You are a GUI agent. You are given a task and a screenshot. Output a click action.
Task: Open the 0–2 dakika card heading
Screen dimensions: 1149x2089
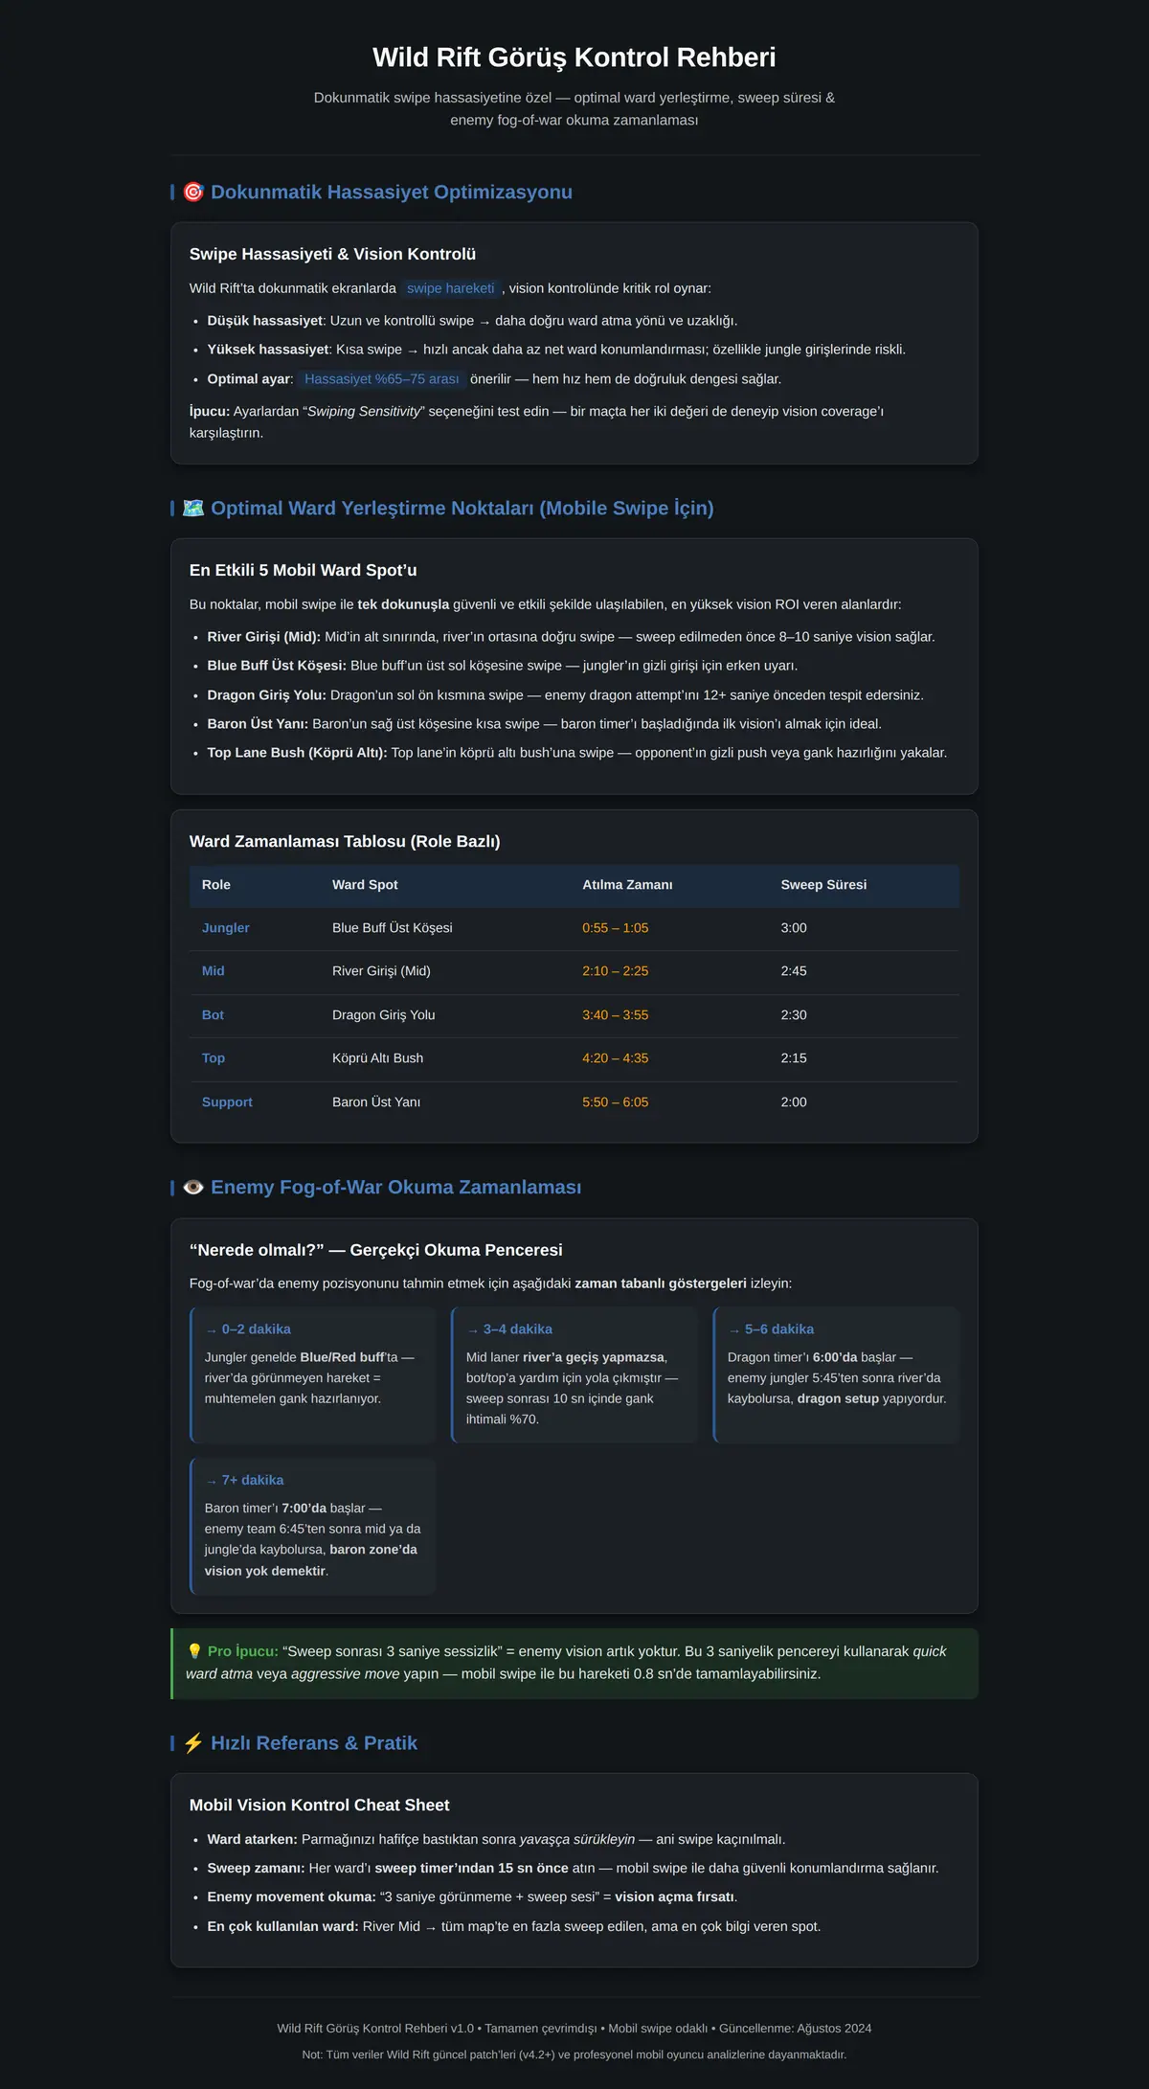(x=248, y=1329)
